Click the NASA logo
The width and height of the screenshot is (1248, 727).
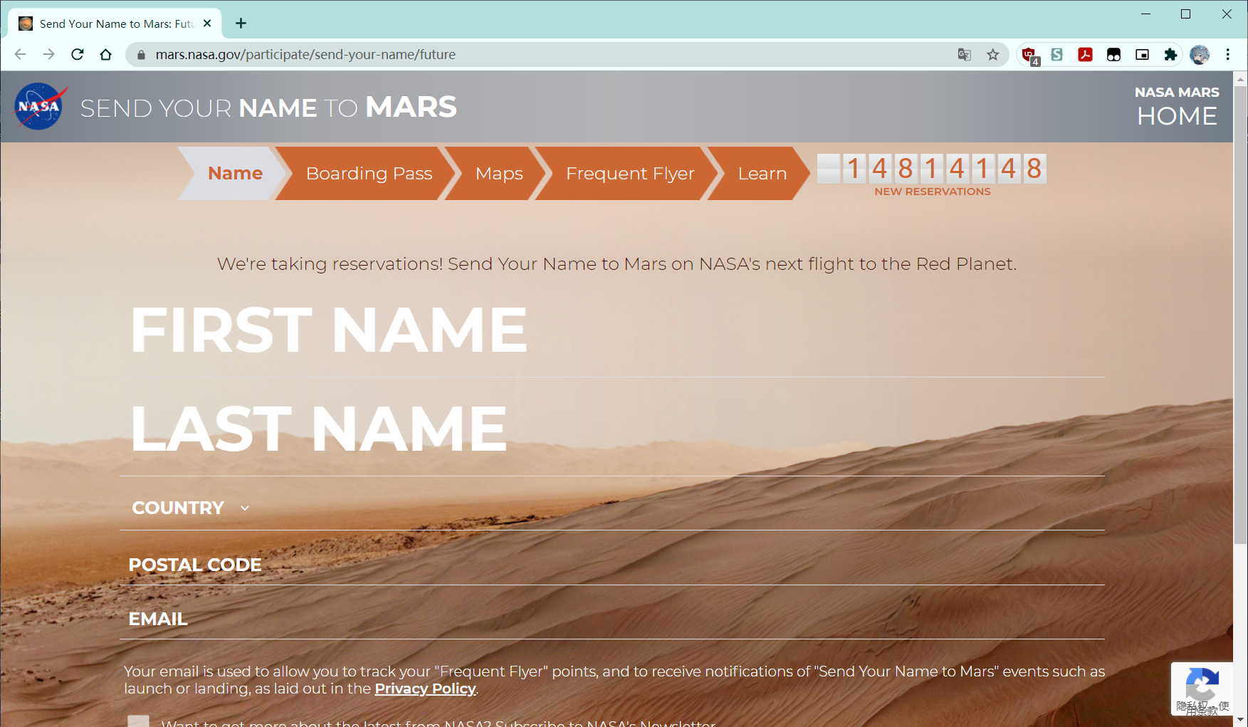(41, 107)
